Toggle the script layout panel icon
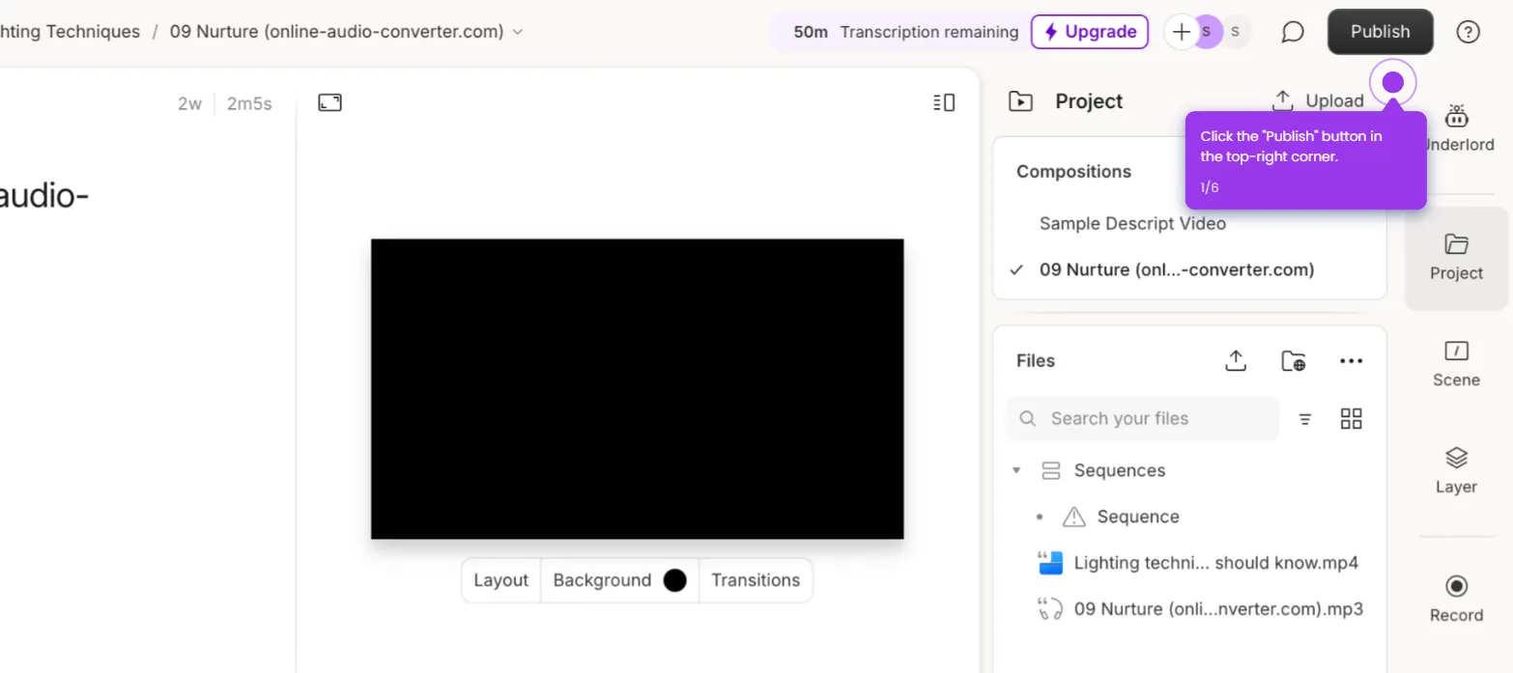The height and width of the screenshot is (673, 1513). pos(944,102)
